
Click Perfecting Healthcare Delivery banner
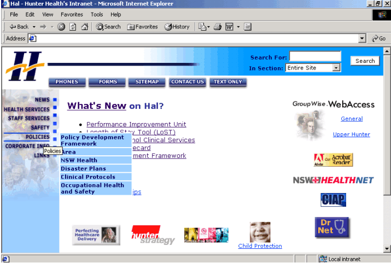(x=96, y=235)
